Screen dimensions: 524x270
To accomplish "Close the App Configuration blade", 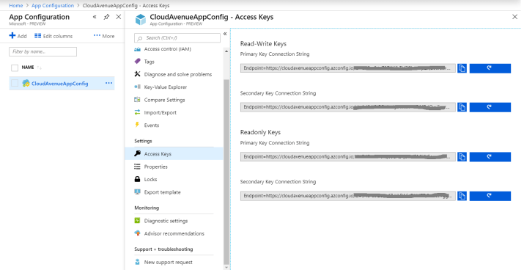I will point(118,17).
